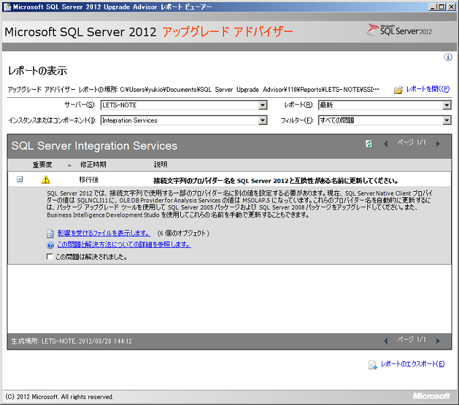Open the フィルター dropdown showing すべての問題
This screenshot has height=405, width=459.
[x=446, y=120]
